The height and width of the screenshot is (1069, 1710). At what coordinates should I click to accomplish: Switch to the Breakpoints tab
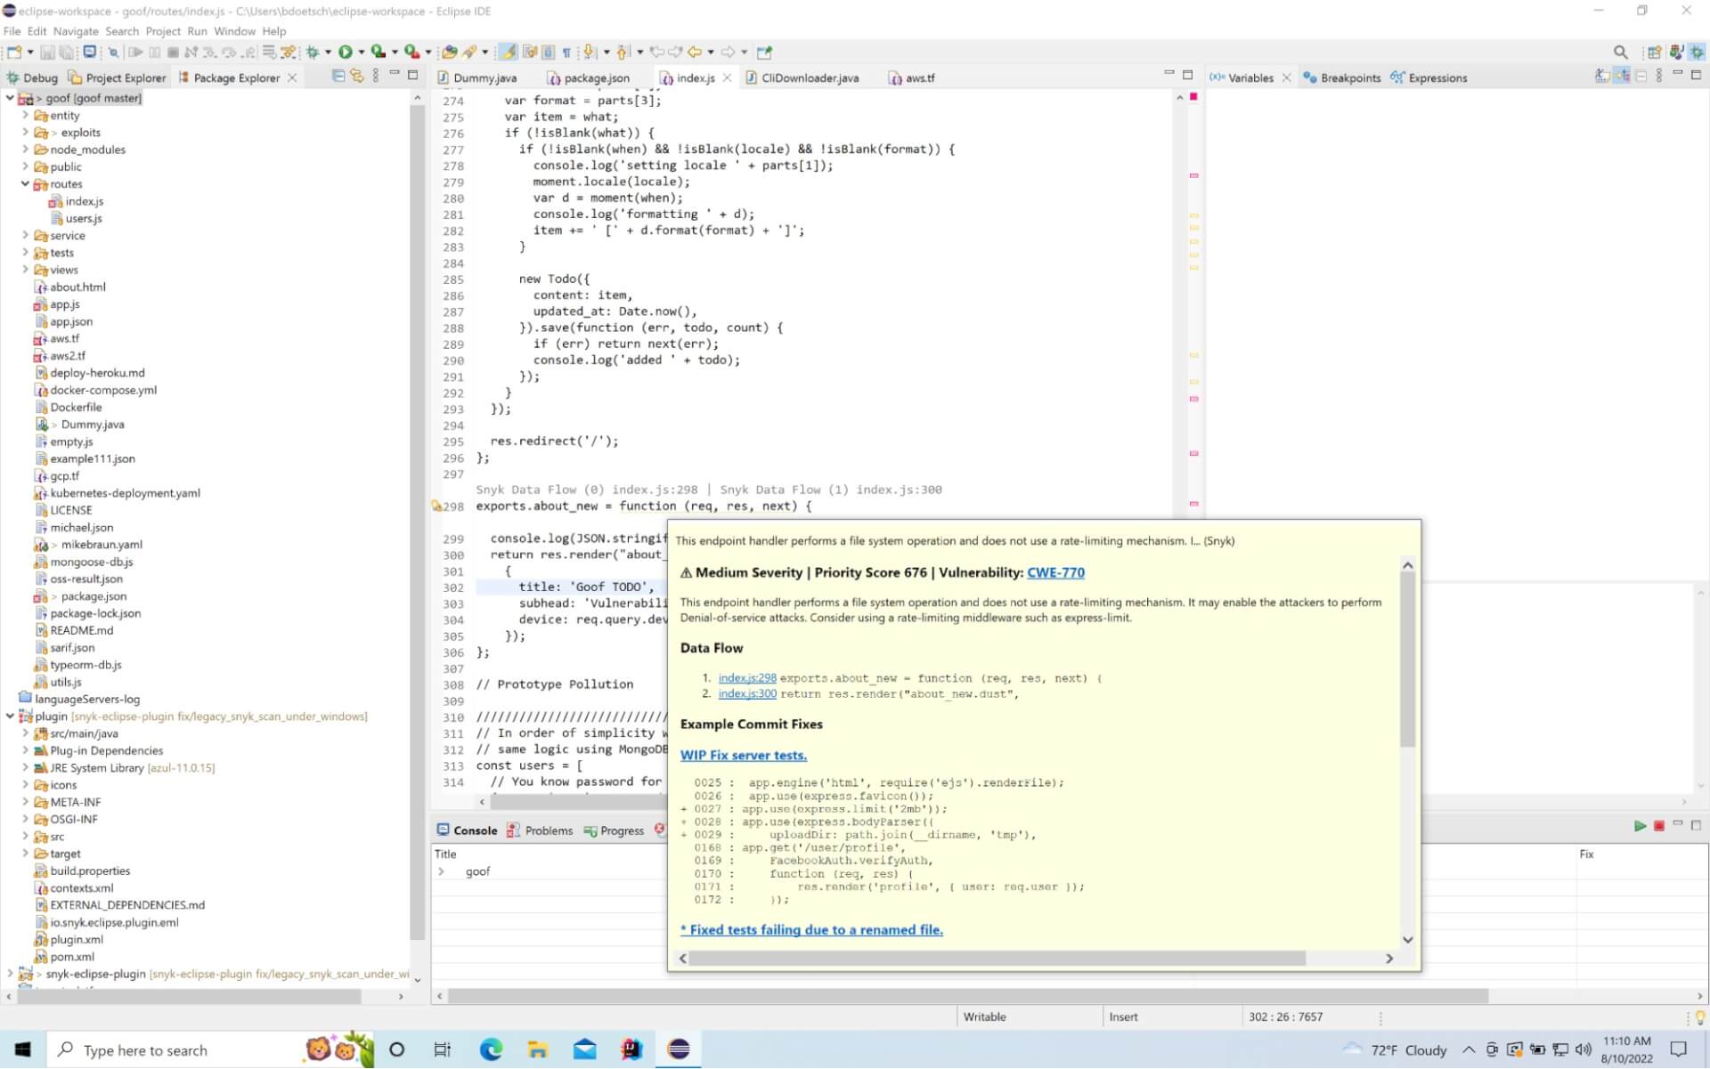tap(1341, 78)
